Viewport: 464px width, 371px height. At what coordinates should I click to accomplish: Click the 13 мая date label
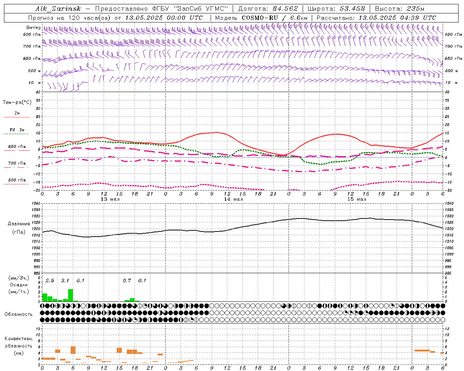click(110, 199)
